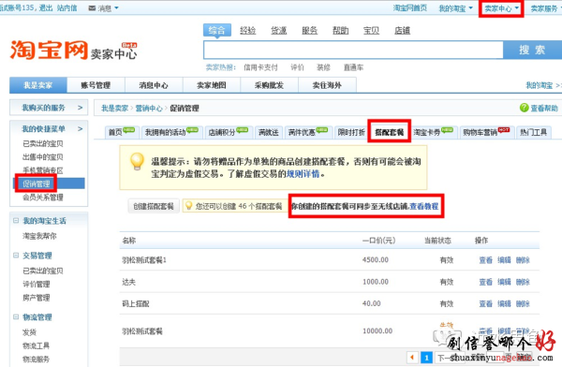
Task: Select the 综合 search tab
Action: 217,30
